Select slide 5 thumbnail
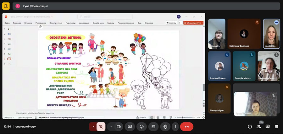Screen dimensions: 283x134 9,49
